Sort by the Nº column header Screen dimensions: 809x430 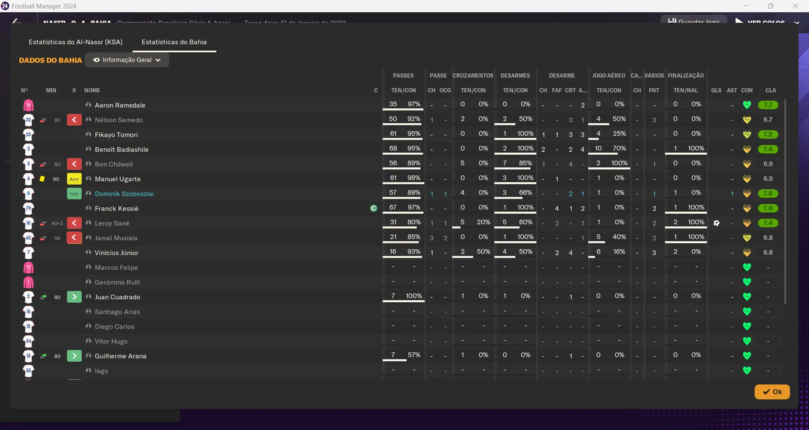tap(24, 90)
